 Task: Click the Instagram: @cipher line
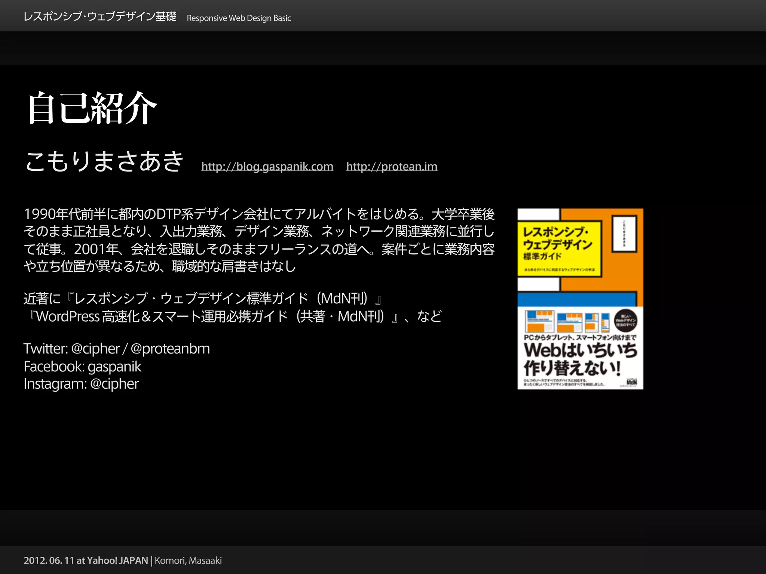(81, 384)
